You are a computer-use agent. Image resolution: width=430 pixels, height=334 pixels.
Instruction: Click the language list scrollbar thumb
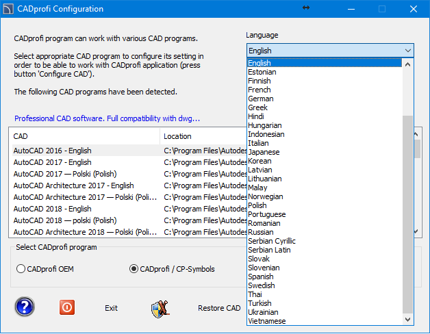pyautogui.click(x=408, y=214)
